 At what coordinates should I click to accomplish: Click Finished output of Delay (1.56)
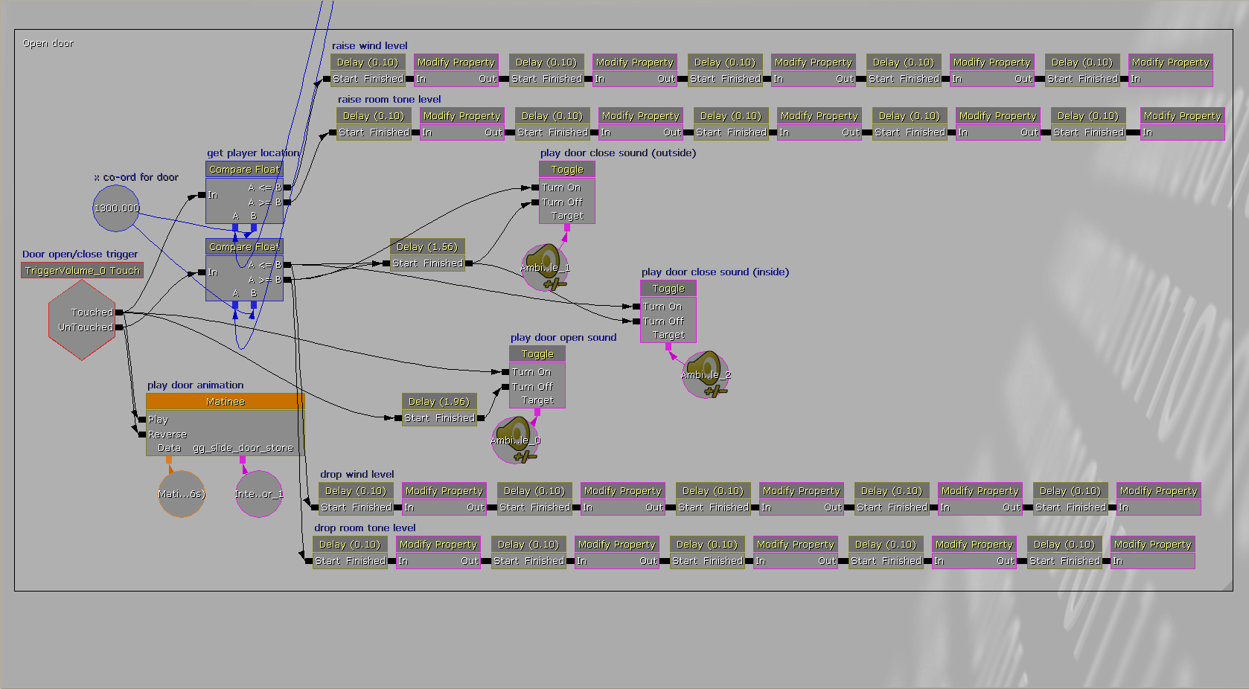pos(469,263)
